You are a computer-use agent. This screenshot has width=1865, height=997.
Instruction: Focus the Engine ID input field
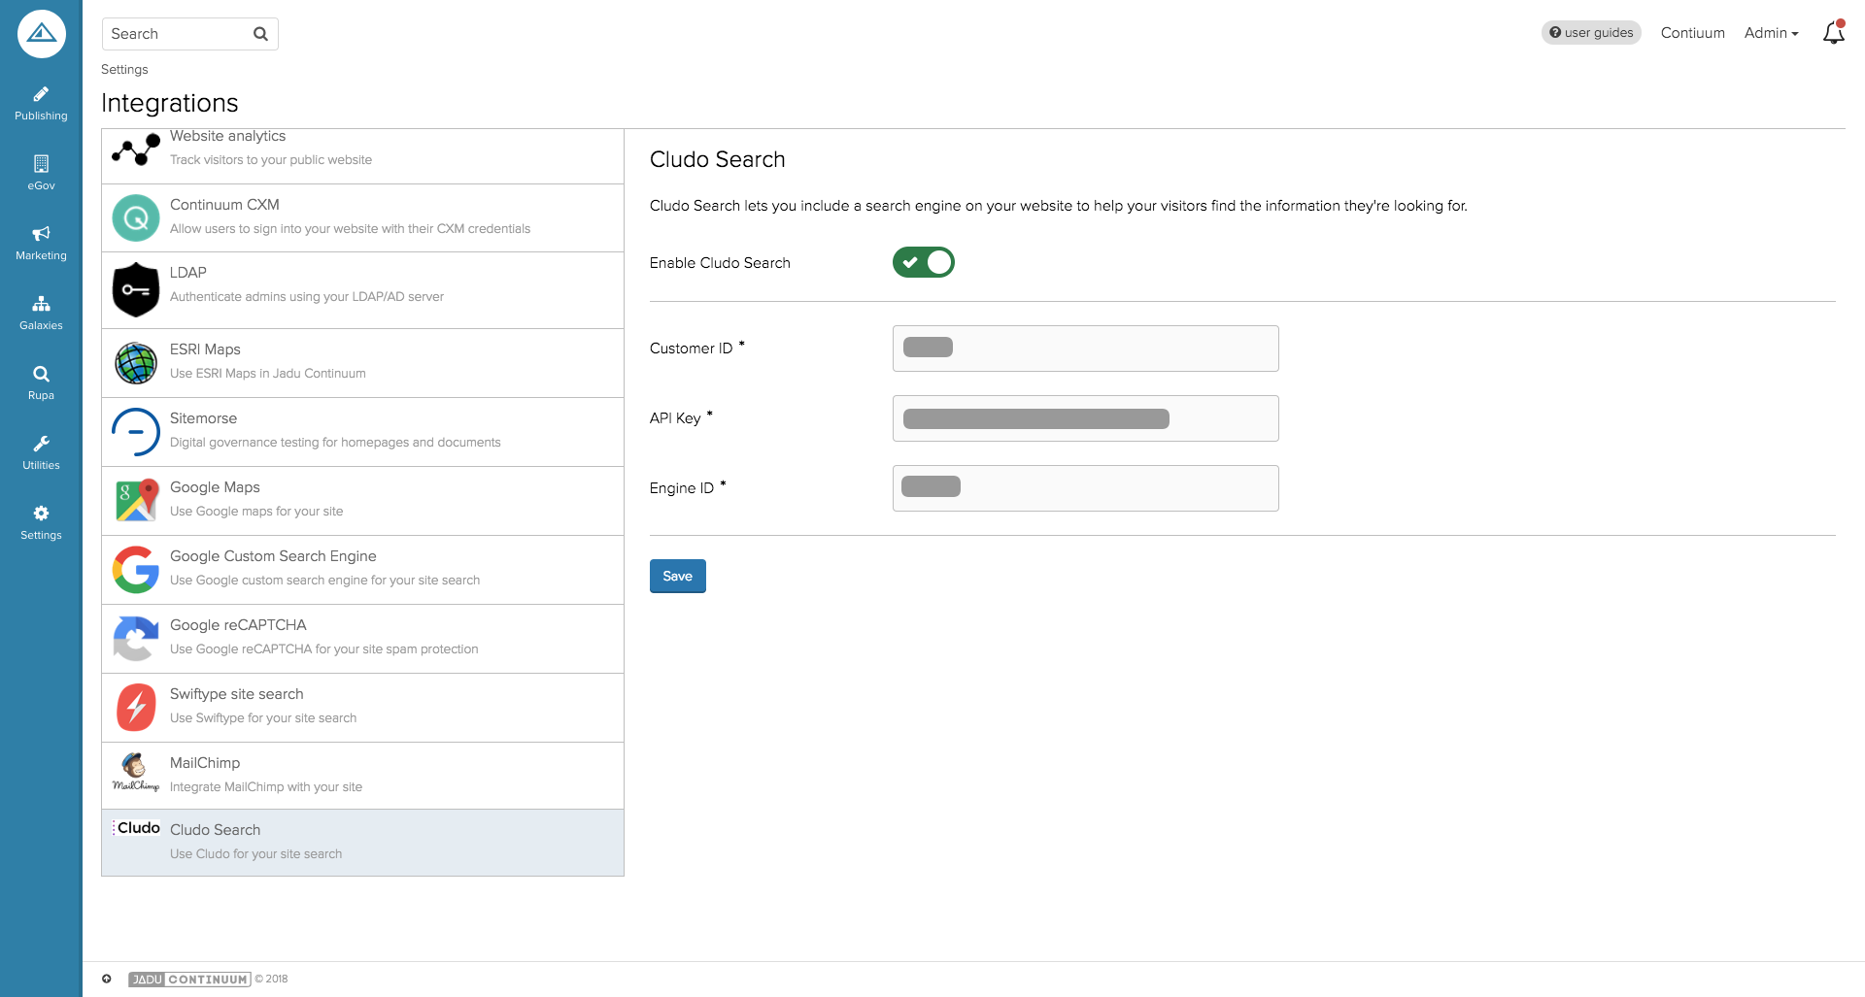click(x=1085, y=488)
